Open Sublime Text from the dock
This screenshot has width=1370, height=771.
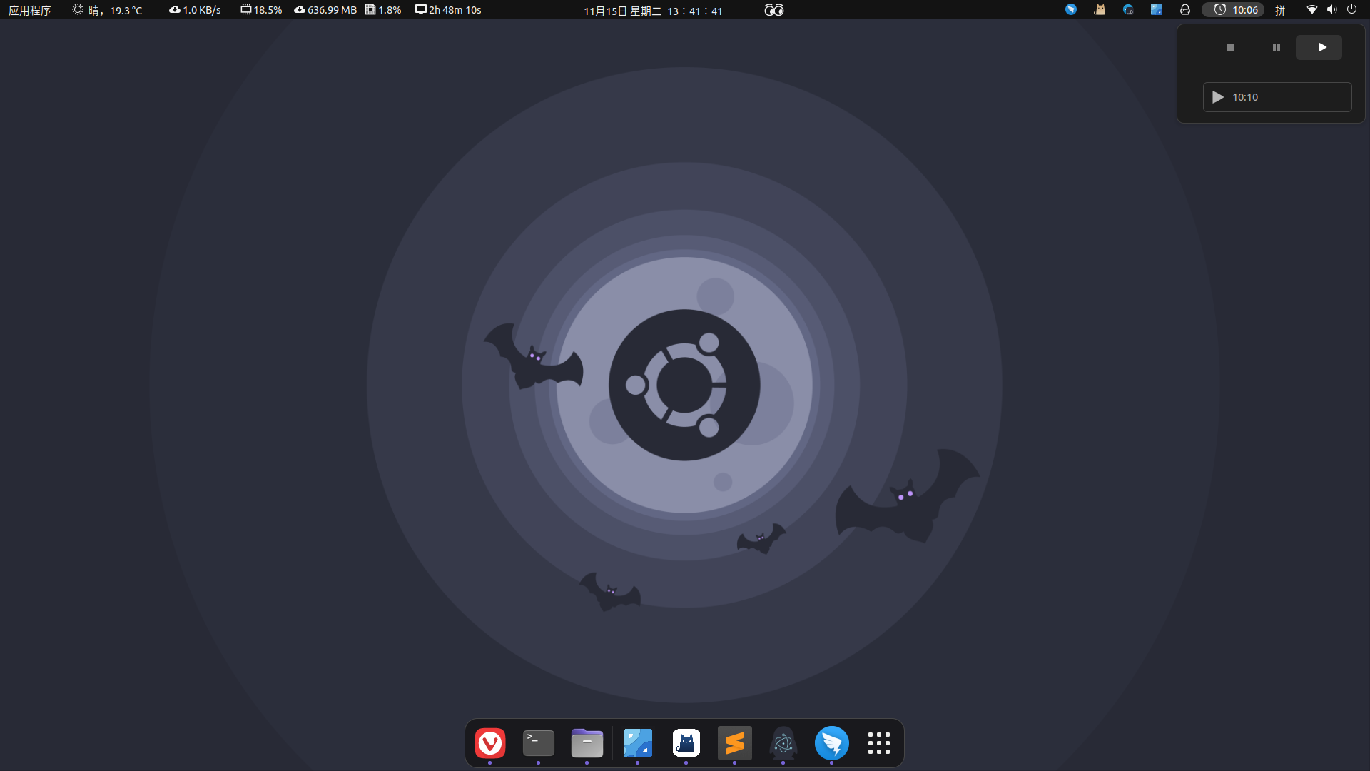pyautogui.click(x=735, y=743)
